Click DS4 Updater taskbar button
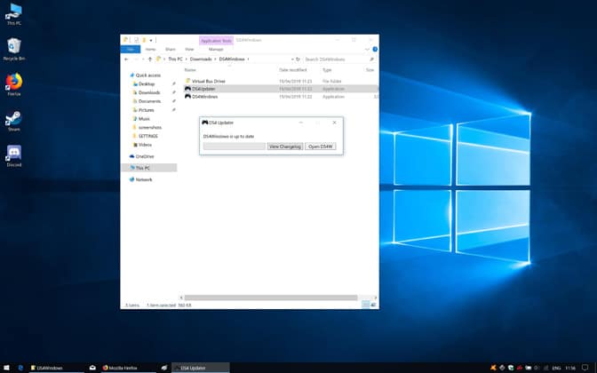The height and width of the screenshot is (373, 597). point(200,368)
